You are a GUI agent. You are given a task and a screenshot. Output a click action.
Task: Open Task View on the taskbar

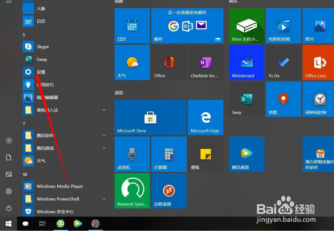tap(42, 224)
